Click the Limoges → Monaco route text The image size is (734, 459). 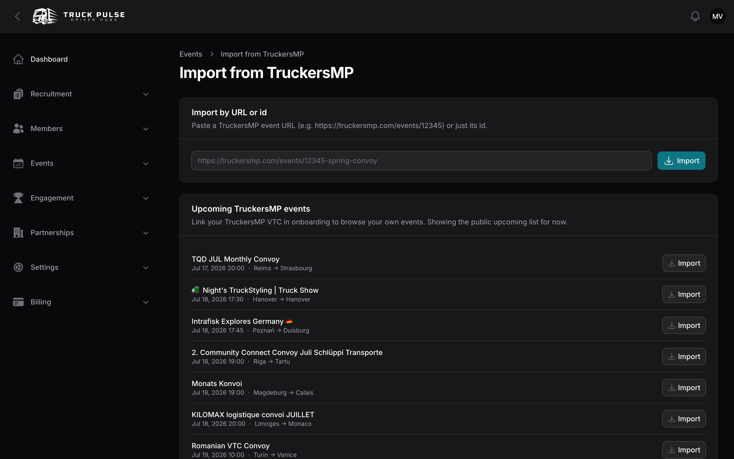click(283, 424)
